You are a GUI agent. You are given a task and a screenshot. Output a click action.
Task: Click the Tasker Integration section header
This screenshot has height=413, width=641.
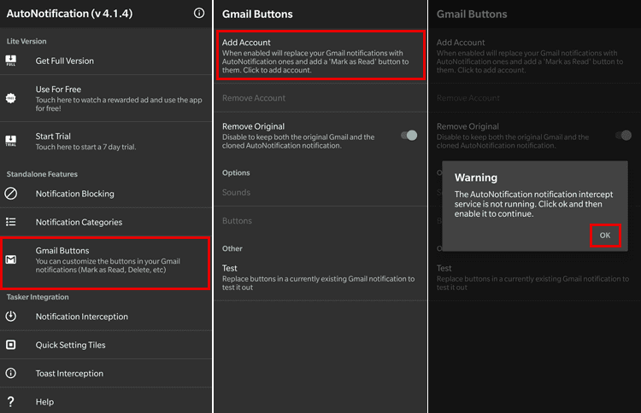(38, 297)
